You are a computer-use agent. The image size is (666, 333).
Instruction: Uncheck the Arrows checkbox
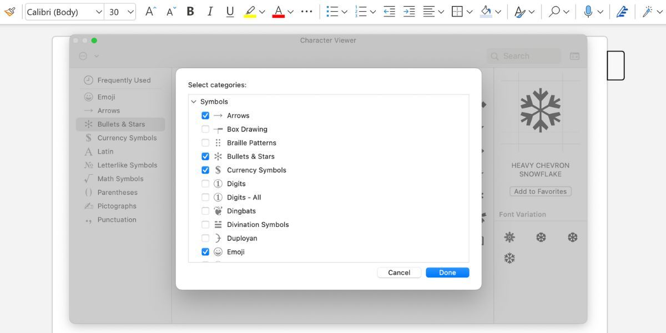(x=205, y=115)
